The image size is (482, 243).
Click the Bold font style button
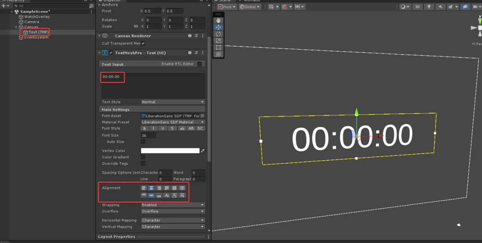(144, 129)
